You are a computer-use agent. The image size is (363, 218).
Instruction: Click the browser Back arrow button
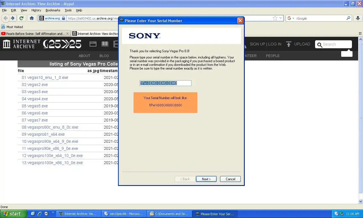point(5,18)
